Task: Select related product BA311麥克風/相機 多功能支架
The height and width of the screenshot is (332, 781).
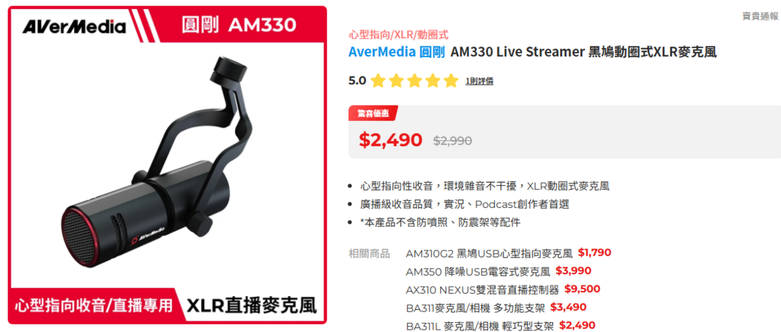Action: [x=496, y=308]
